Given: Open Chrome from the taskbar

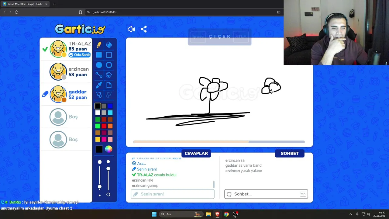Looking at the screenshot, I should tap(226, 214).
